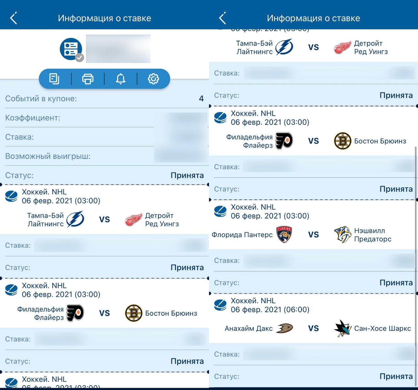418x390 pixels.
Task: Tap the Anaheim Ducks logo
Action: (284, 328)
